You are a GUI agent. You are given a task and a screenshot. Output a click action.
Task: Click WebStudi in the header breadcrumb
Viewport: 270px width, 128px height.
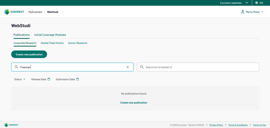pyautogui.click(x=53, y=12)
